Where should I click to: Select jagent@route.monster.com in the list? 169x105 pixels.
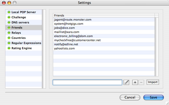click(73, 20)
